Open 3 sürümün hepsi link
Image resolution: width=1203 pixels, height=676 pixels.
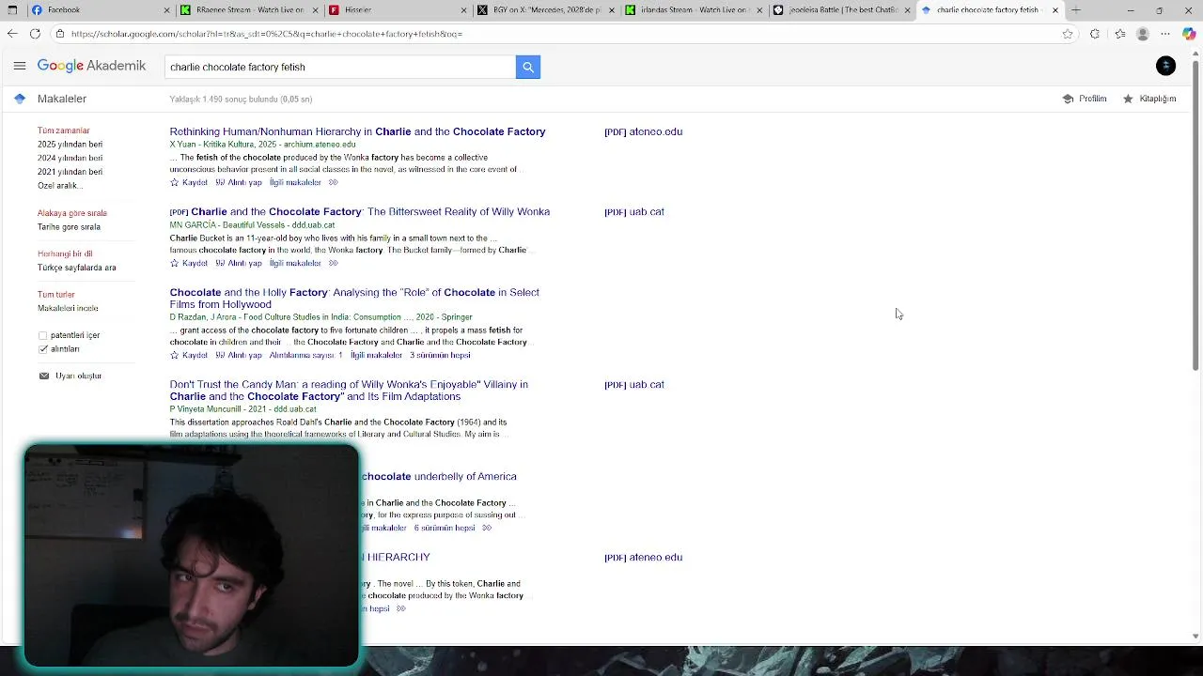pos(440,355)
